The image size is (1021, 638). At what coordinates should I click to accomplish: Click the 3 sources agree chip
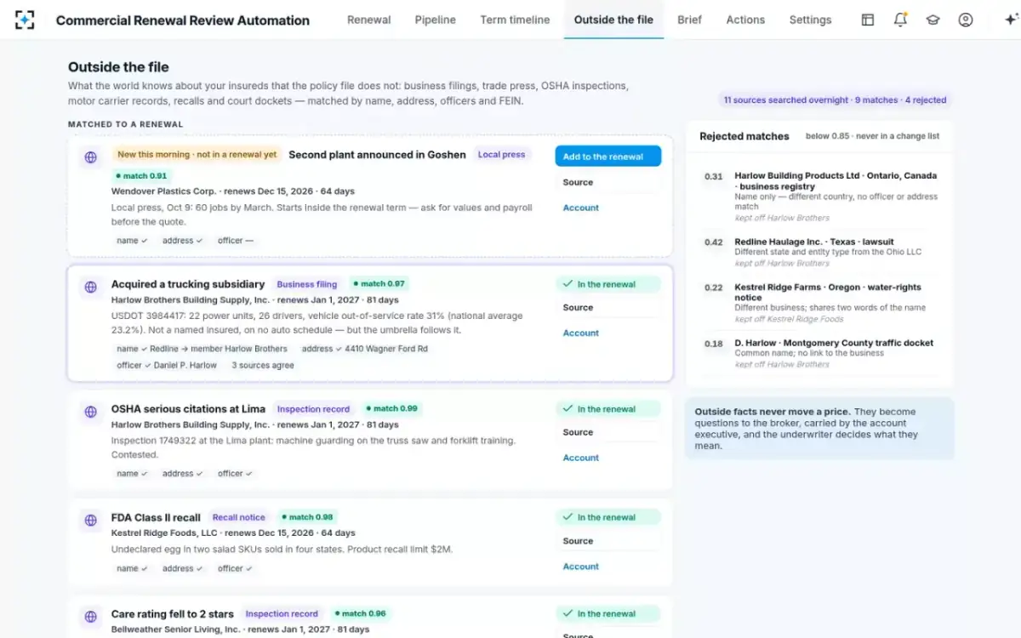[263, 366]
